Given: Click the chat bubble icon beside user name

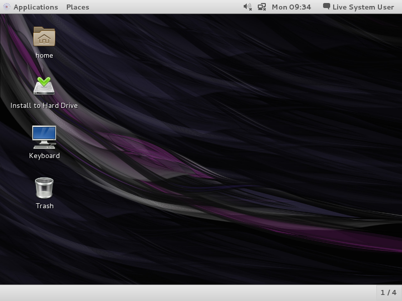Looking at the screenshot, I should (327, 7).
